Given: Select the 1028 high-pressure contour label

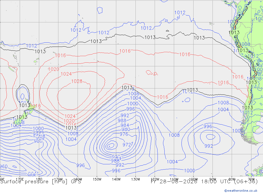Looking at the screenshot, I should click(x=77, y=81).
